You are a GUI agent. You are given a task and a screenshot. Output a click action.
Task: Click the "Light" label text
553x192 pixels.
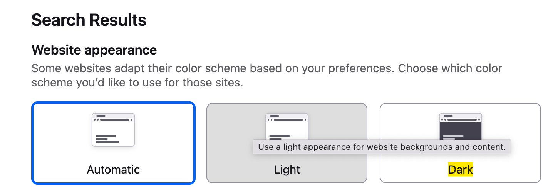pos(287,169)
